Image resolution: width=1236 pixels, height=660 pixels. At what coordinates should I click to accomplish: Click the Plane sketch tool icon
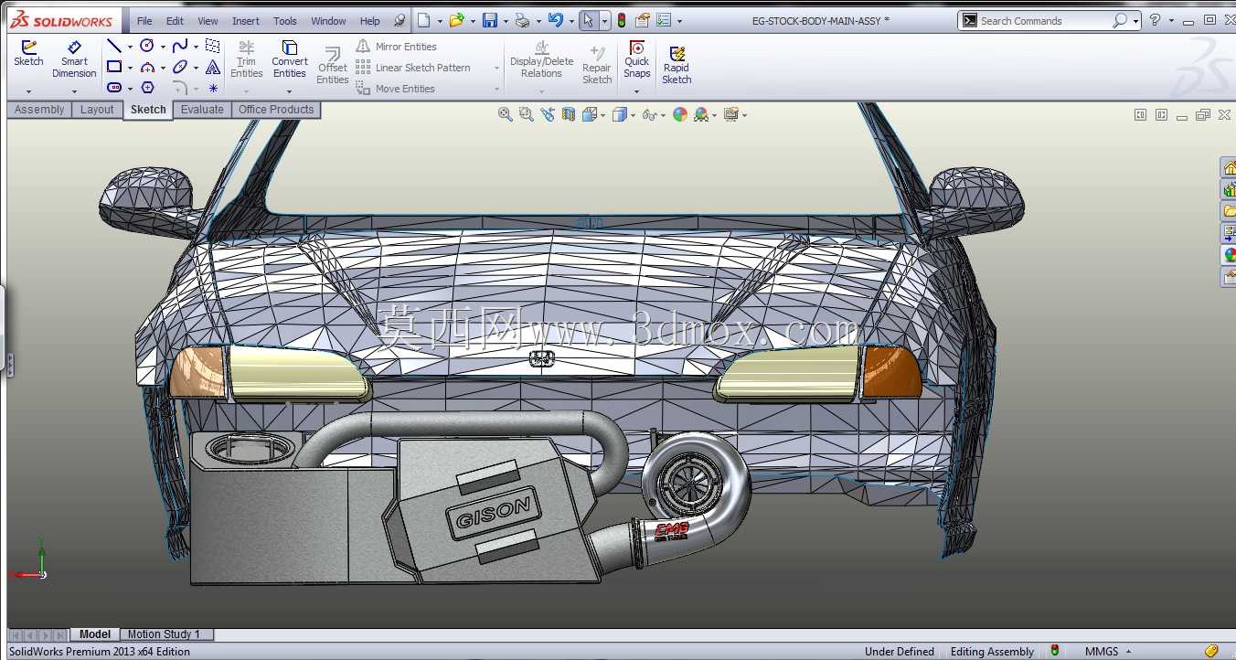[213, 46]
